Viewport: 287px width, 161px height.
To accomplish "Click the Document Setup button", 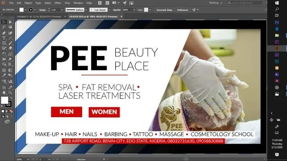I will point(164,10).
